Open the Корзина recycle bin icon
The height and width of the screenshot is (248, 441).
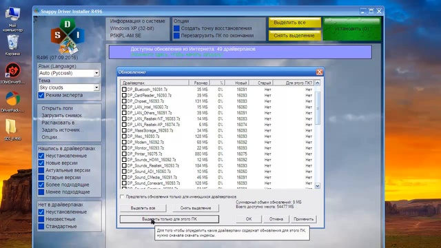click(x=12, y=45)
